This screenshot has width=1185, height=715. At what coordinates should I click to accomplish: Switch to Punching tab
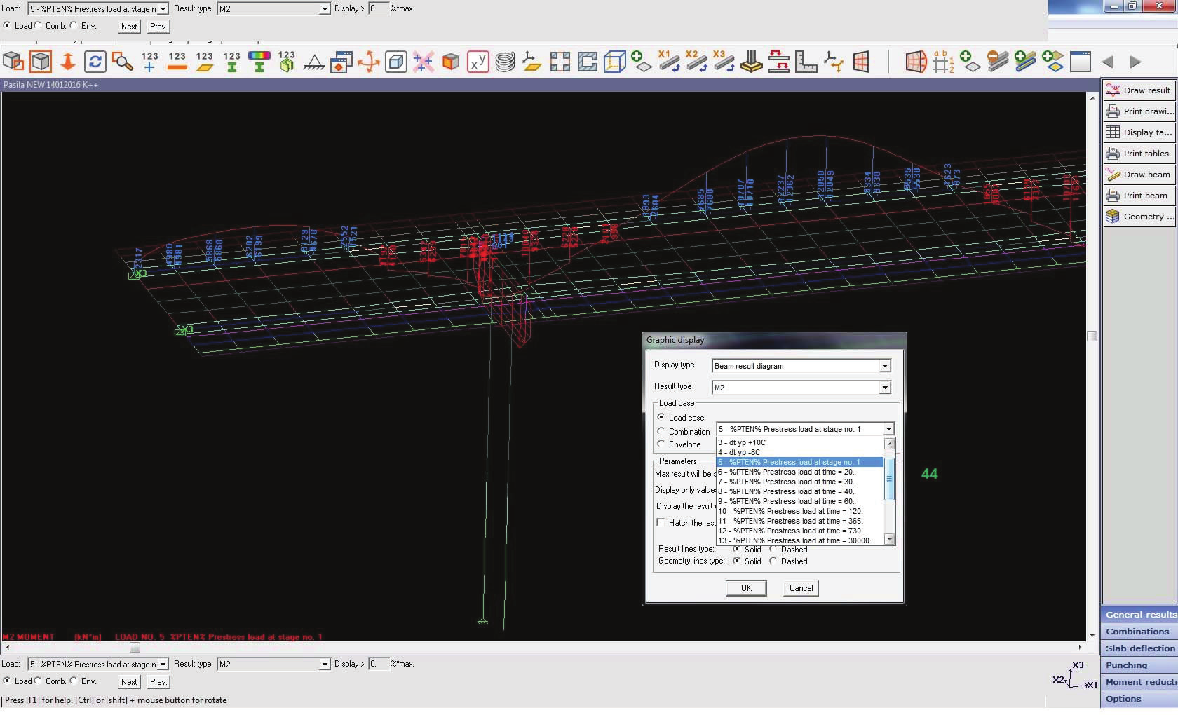(x=1139, y=665)
